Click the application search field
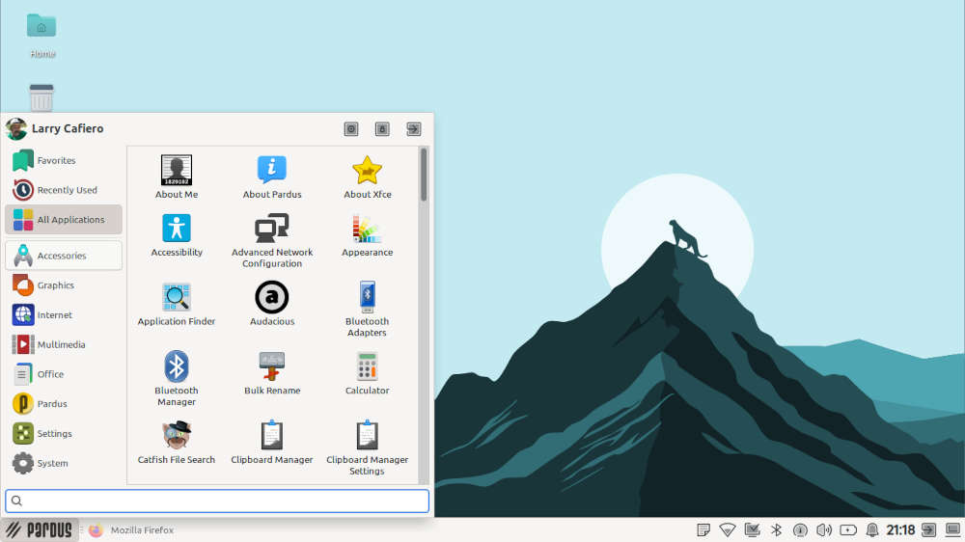 (217, 501)
